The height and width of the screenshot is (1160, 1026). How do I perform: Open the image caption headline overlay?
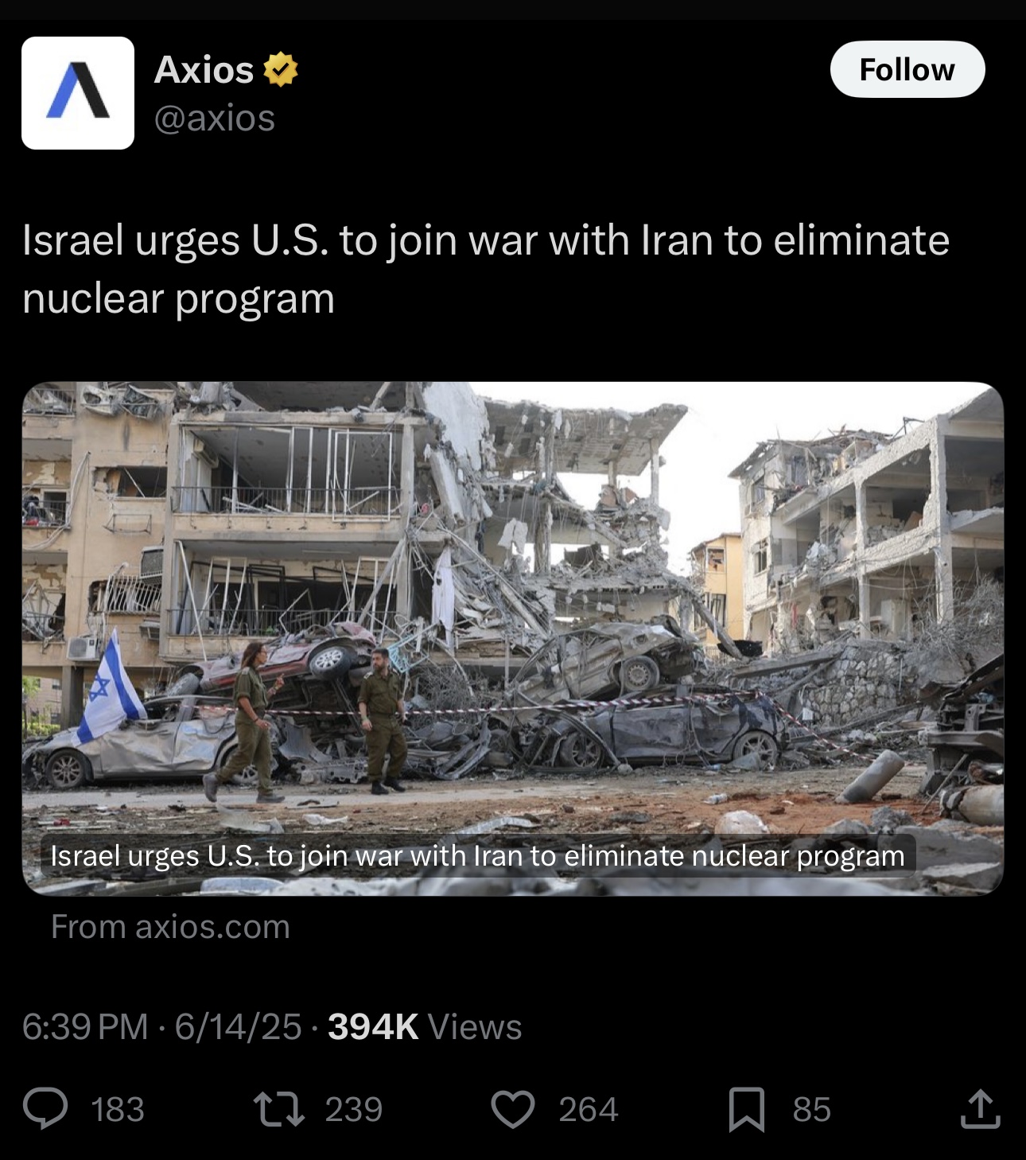[478, 855]
